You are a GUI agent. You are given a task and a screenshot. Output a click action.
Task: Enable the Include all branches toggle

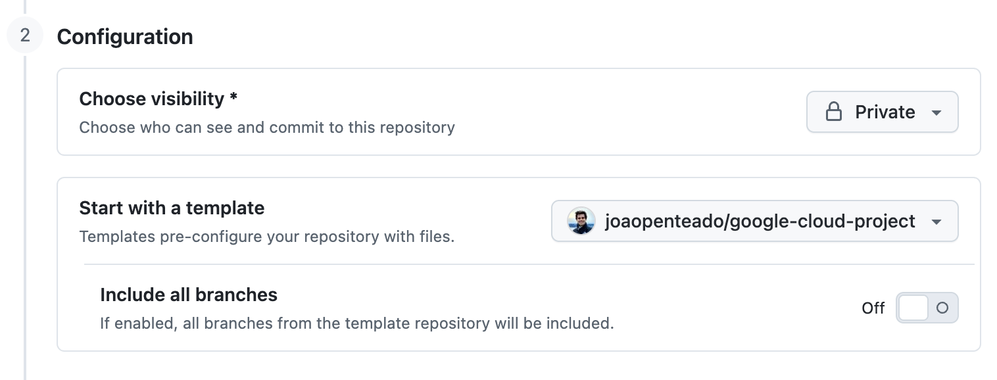tap(927, 308)
